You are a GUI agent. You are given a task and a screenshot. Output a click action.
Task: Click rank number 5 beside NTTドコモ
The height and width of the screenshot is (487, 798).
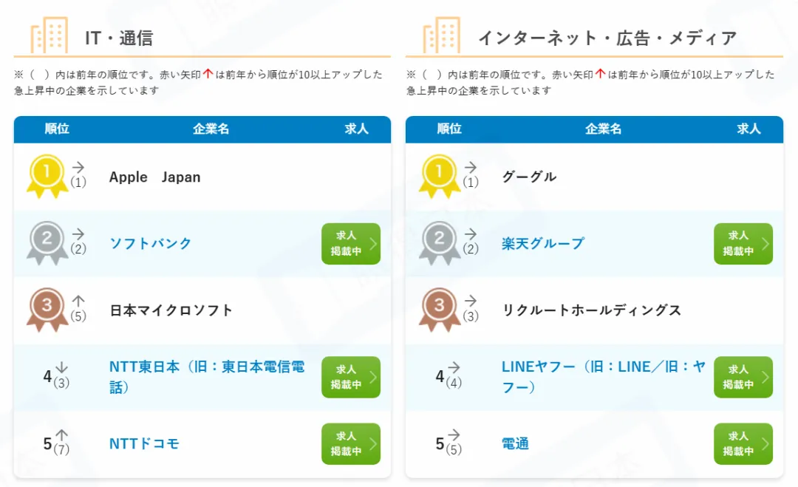point(47,443)
